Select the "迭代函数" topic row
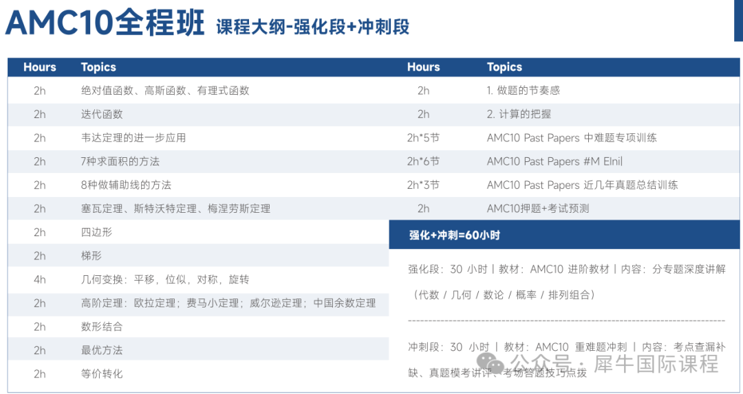The width and height of the screenshot is (743, 394). [198, 114]
